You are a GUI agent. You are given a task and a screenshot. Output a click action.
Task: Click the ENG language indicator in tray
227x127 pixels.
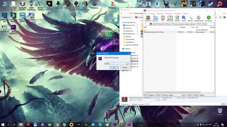(x=210, y=125)
